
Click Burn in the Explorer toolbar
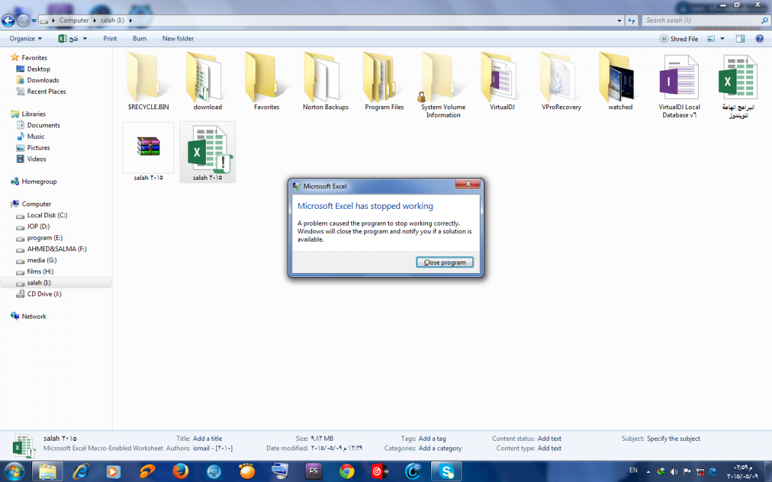point(140,39)
